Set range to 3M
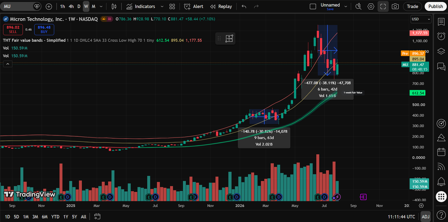448x222 pixels. 35,216
